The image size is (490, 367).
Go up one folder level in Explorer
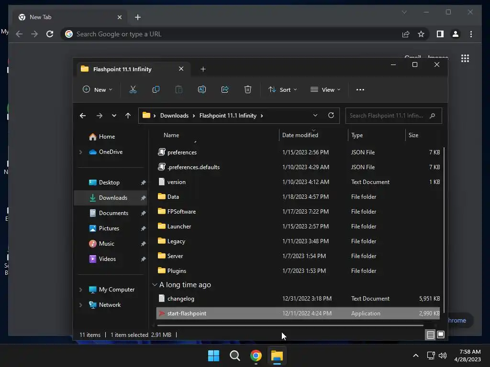[x=128, y=116]
